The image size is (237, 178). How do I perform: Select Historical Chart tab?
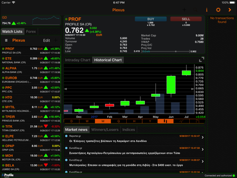pos(108,60)
